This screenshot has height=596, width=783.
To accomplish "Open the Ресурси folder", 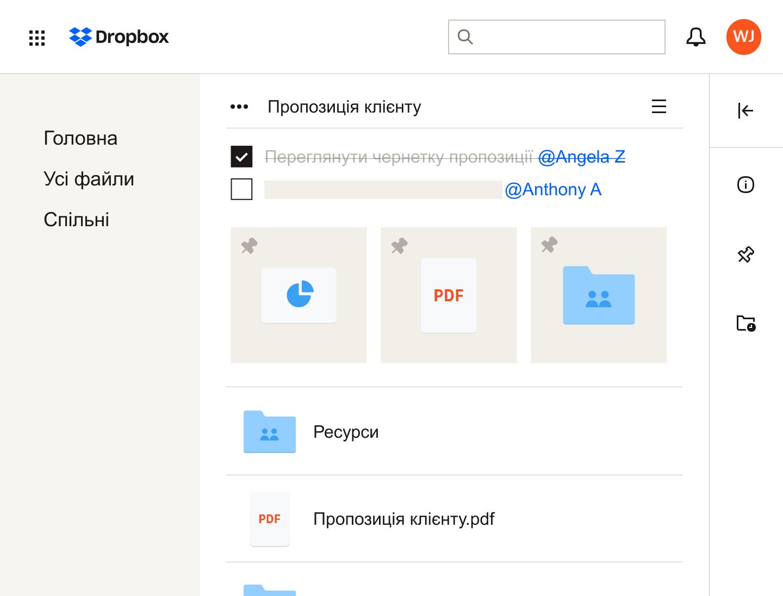I will pyautogui.click(x=346, y=432).
